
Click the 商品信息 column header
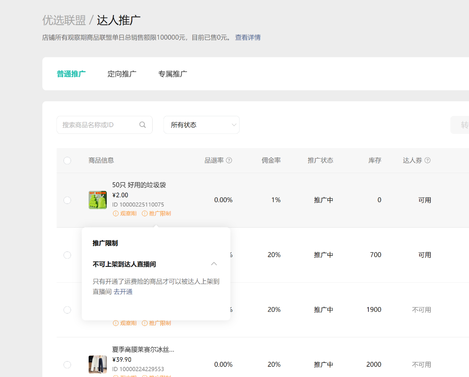point(101,160)
